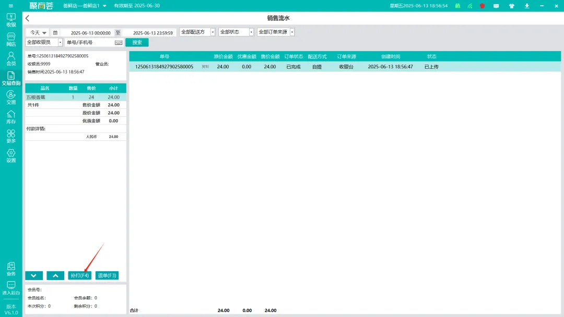
Task: Open the 库存 inventory icon
Action: pyautogui.click(x=11, y=117)
